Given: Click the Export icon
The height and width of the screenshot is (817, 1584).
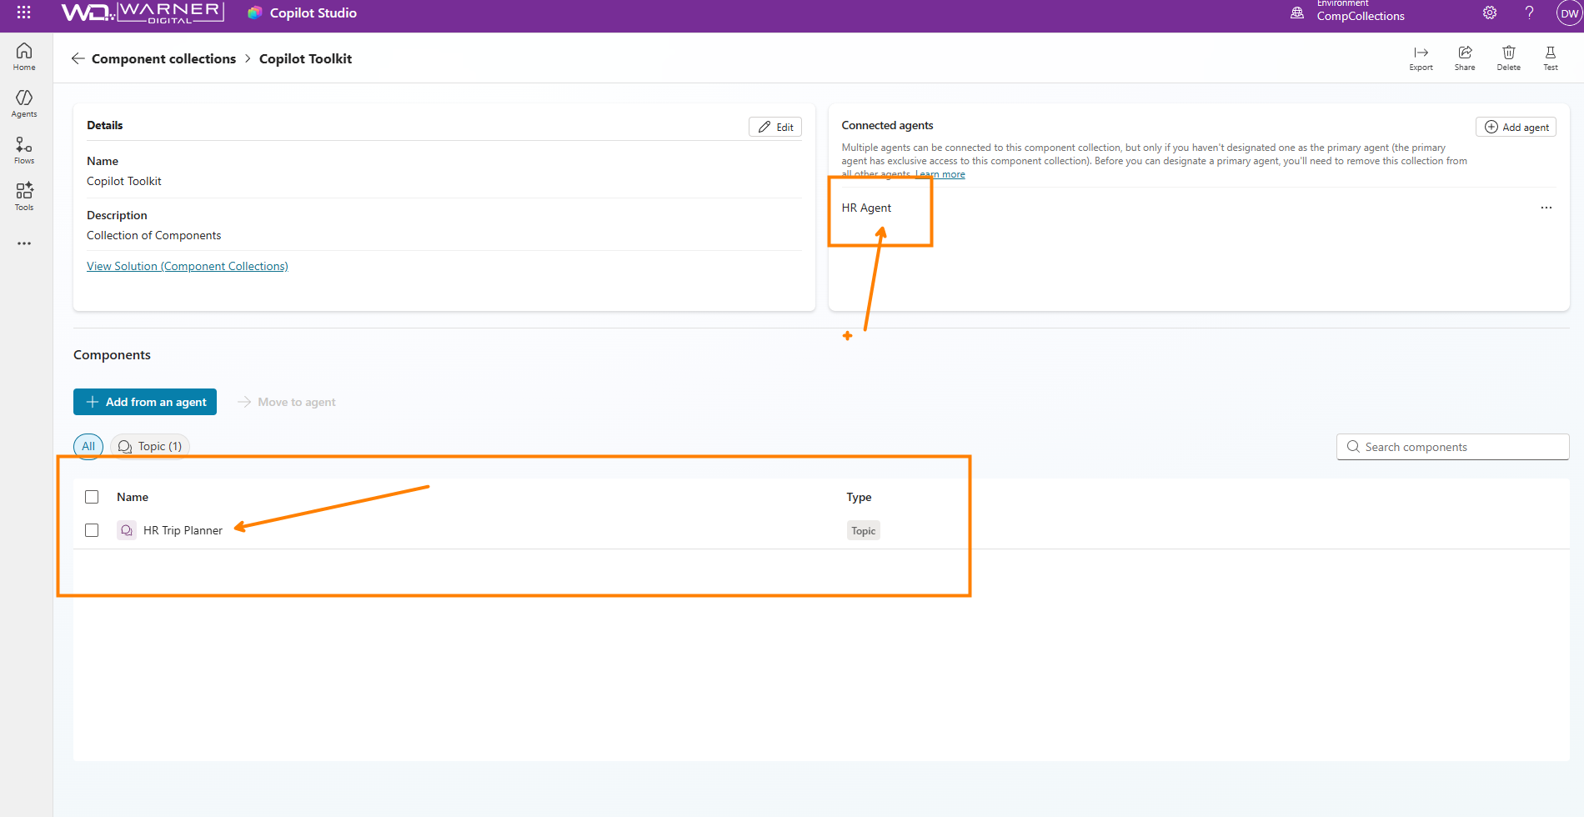Looking at the screenshot, I should click(1421, 58).
